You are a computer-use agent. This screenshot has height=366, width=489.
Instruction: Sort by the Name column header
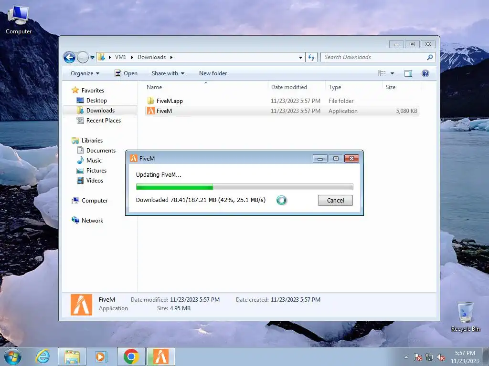tap(206, 87)
